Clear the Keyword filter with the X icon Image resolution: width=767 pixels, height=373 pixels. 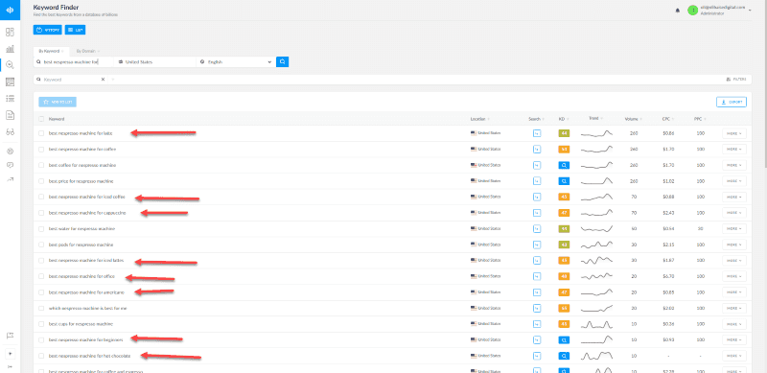(104, 80)
